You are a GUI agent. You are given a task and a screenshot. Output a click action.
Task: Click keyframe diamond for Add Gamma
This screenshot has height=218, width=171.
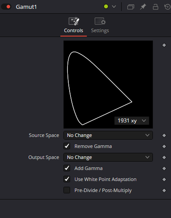pyautogui.click(x=164, y=168)
